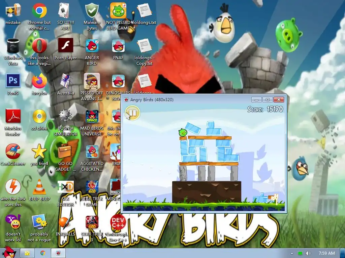
Task: Launch the 'AGGITATED CHICKEN' Rio shortcut
Action: (x=92, y=158)
